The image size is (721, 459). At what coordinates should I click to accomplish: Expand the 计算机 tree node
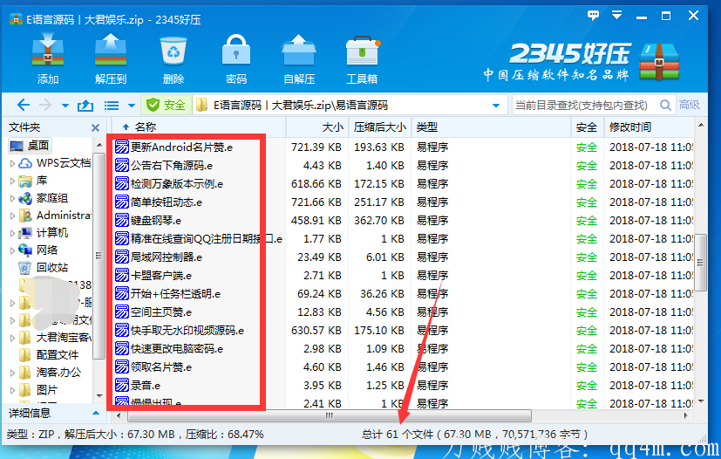tap(12, 233)
